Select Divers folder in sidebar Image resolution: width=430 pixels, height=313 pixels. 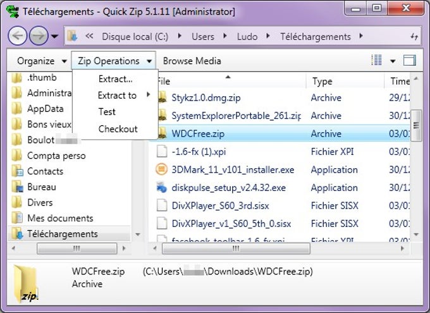pyautogui.click(x=40, y=202)
